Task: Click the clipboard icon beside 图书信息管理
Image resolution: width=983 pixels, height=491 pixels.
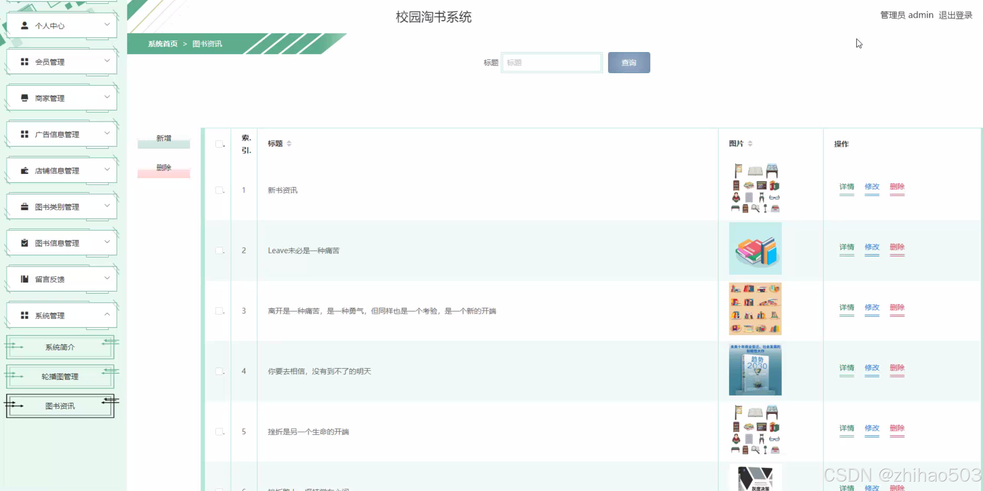Action: 24,243
